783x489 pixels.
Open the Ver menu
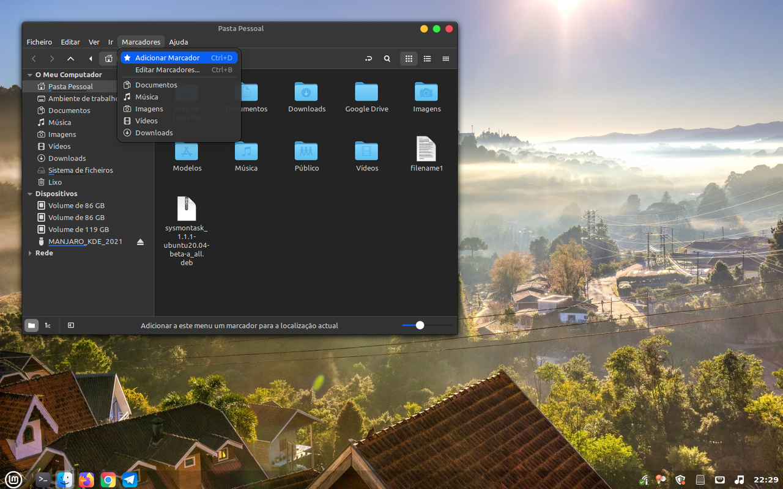[94, 42]
